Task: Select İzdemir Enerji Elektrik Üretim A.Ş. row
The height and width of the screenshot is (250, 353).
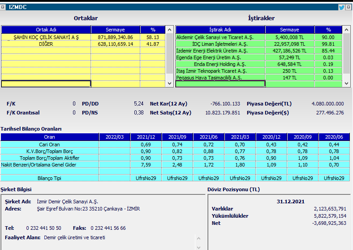Action: [x=259, y=51]
